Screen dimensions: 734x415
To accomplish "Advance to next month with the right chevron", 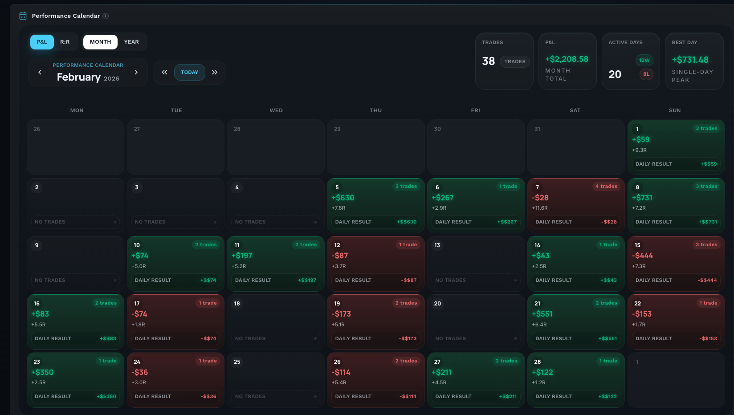I will (x=136, y=72).
